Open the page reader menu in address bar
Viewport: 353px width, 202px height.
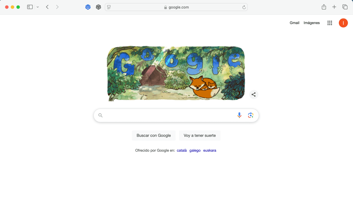[109, 7]
